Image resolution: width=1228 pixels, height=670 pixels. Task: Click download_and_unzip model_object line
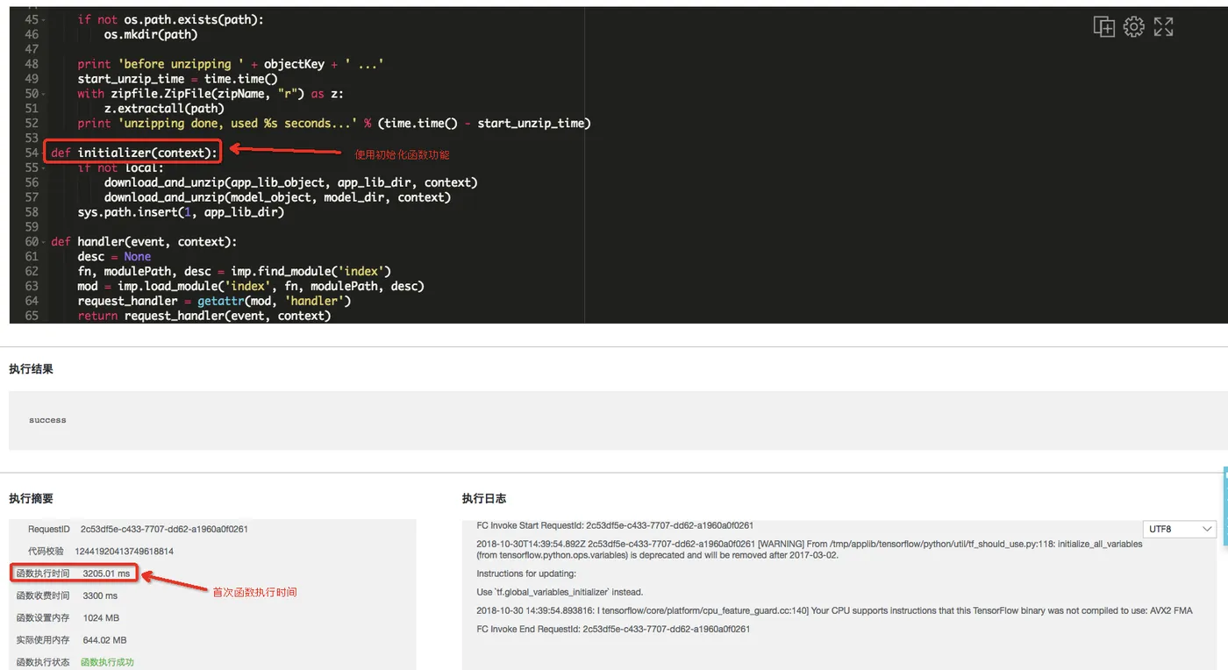tap(277, 197)
